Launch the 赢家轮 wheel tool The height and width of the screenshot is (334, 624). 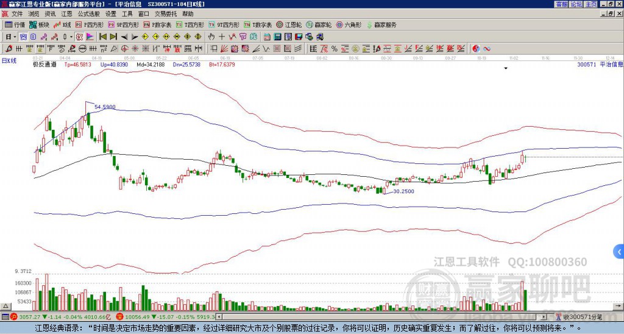[319, 24]
